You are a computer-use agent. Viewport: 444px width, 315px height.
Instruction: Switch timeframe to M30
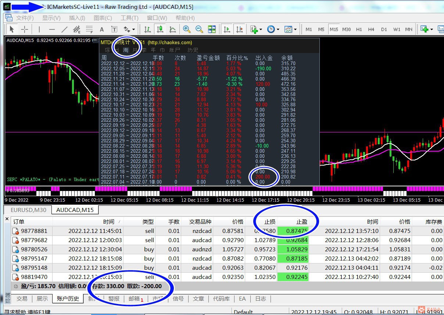pos(346,29)
